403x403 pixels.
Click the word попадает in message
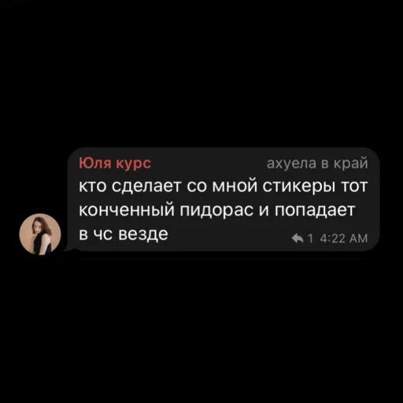(315, 210)
